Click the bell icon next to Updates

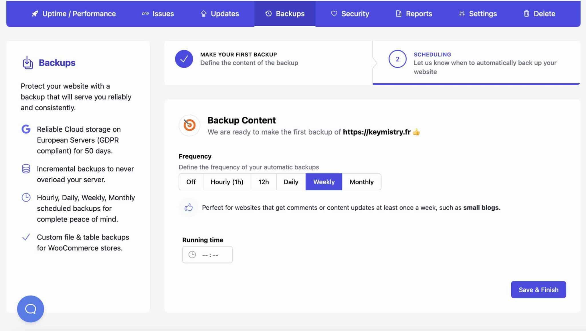click(x=203, y=13)
